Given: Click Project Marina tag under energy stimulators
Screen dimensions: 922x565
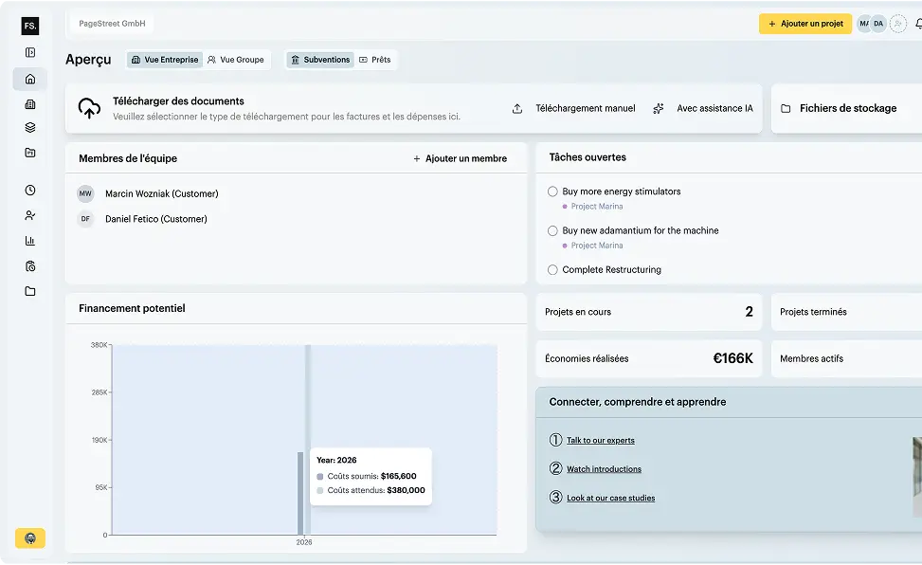Looking at the screenshot, I should (593, 207).
